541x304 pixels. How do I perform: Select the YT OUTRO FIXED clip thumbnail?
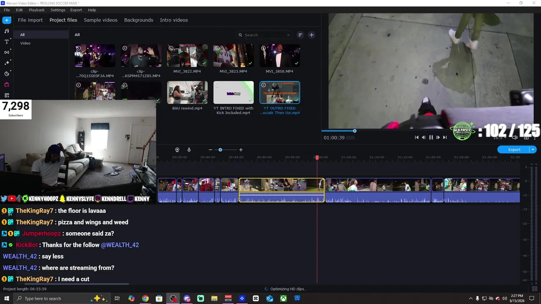click(280, 92)
